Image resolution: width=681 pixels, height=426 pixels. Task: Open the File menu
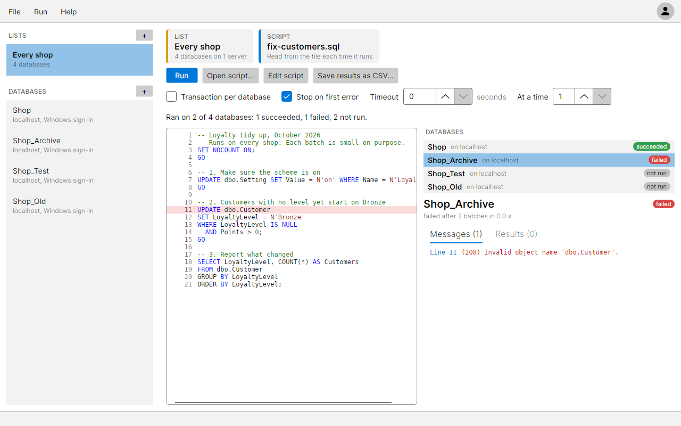(x=14, y=12)
